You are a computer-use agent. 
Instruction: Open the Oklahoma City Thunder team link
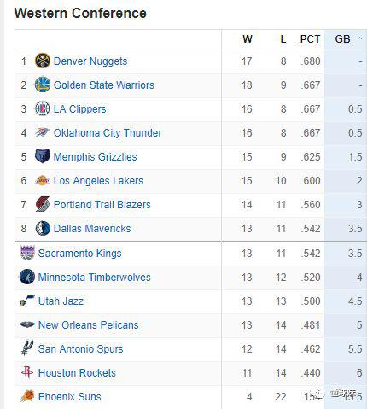click(108, 132)
